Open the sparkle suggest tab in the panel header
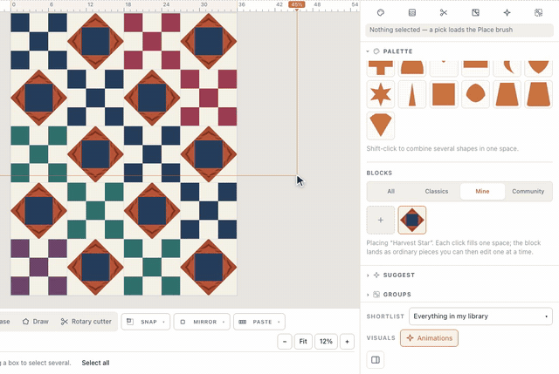Image resolution: width=559 pixels, height=374 pixels. click(x=507, y=13)
